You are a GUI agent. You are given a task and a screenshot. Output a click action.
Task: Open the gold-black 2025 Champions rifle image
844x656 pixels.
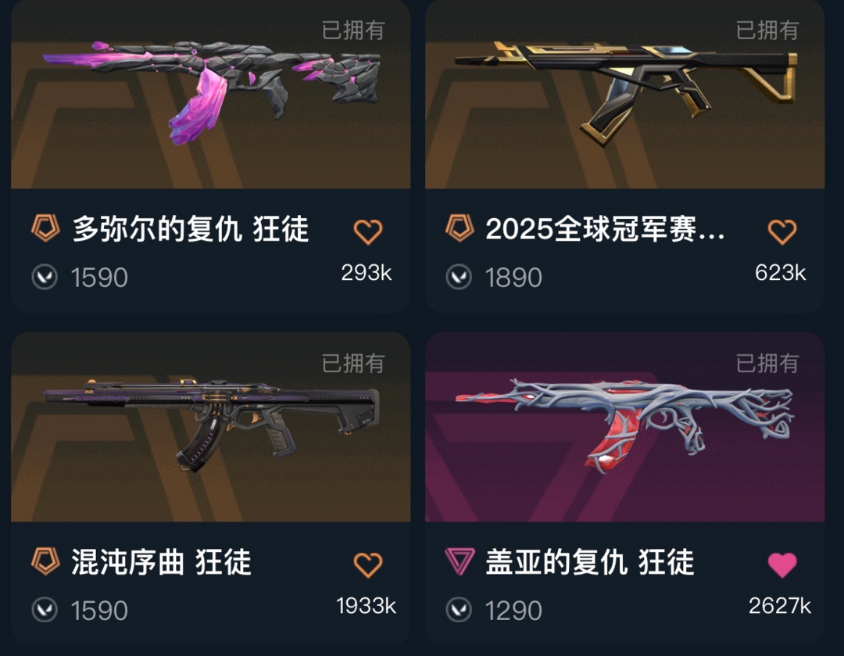point(625,91)
